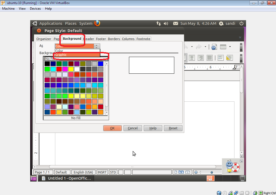
Task: Switch to the Background tab
Action: tap(72, 39)
